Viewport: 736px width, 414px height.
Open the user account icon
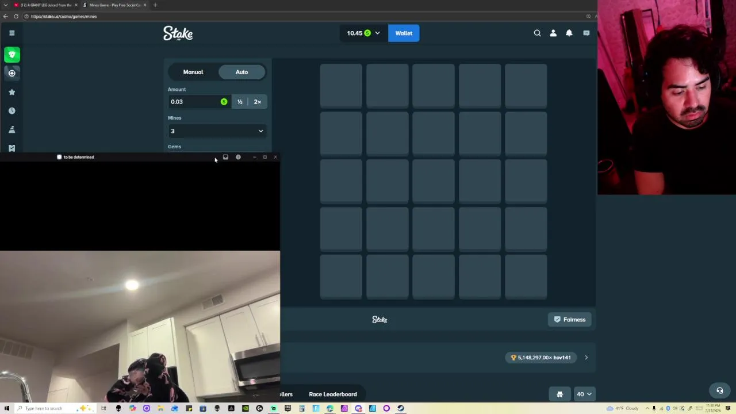point(553,33)
